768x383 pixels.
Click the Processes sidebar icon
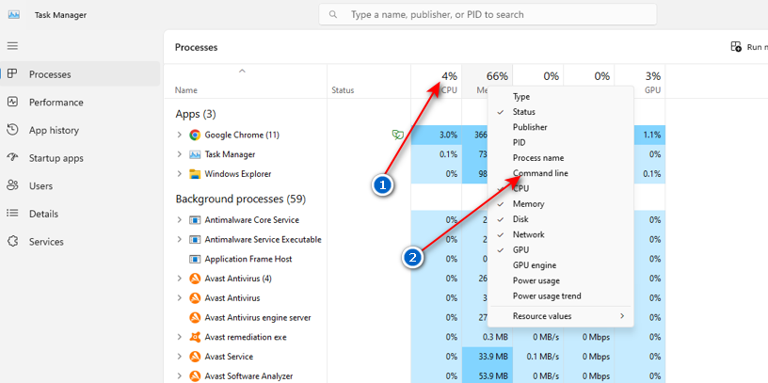point(13,74)
